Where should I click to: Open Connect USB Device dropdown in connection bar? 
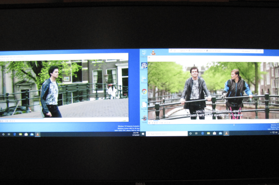(197, 51)
